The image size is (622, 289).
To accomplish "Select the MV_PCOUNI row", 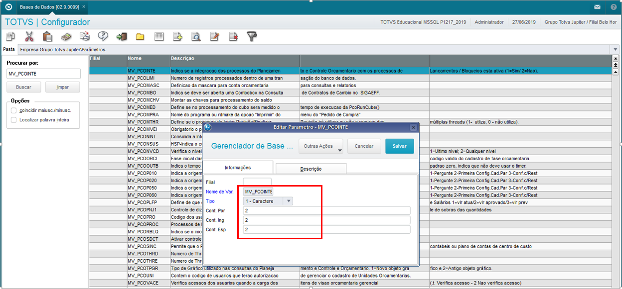I will click(350, 276).
